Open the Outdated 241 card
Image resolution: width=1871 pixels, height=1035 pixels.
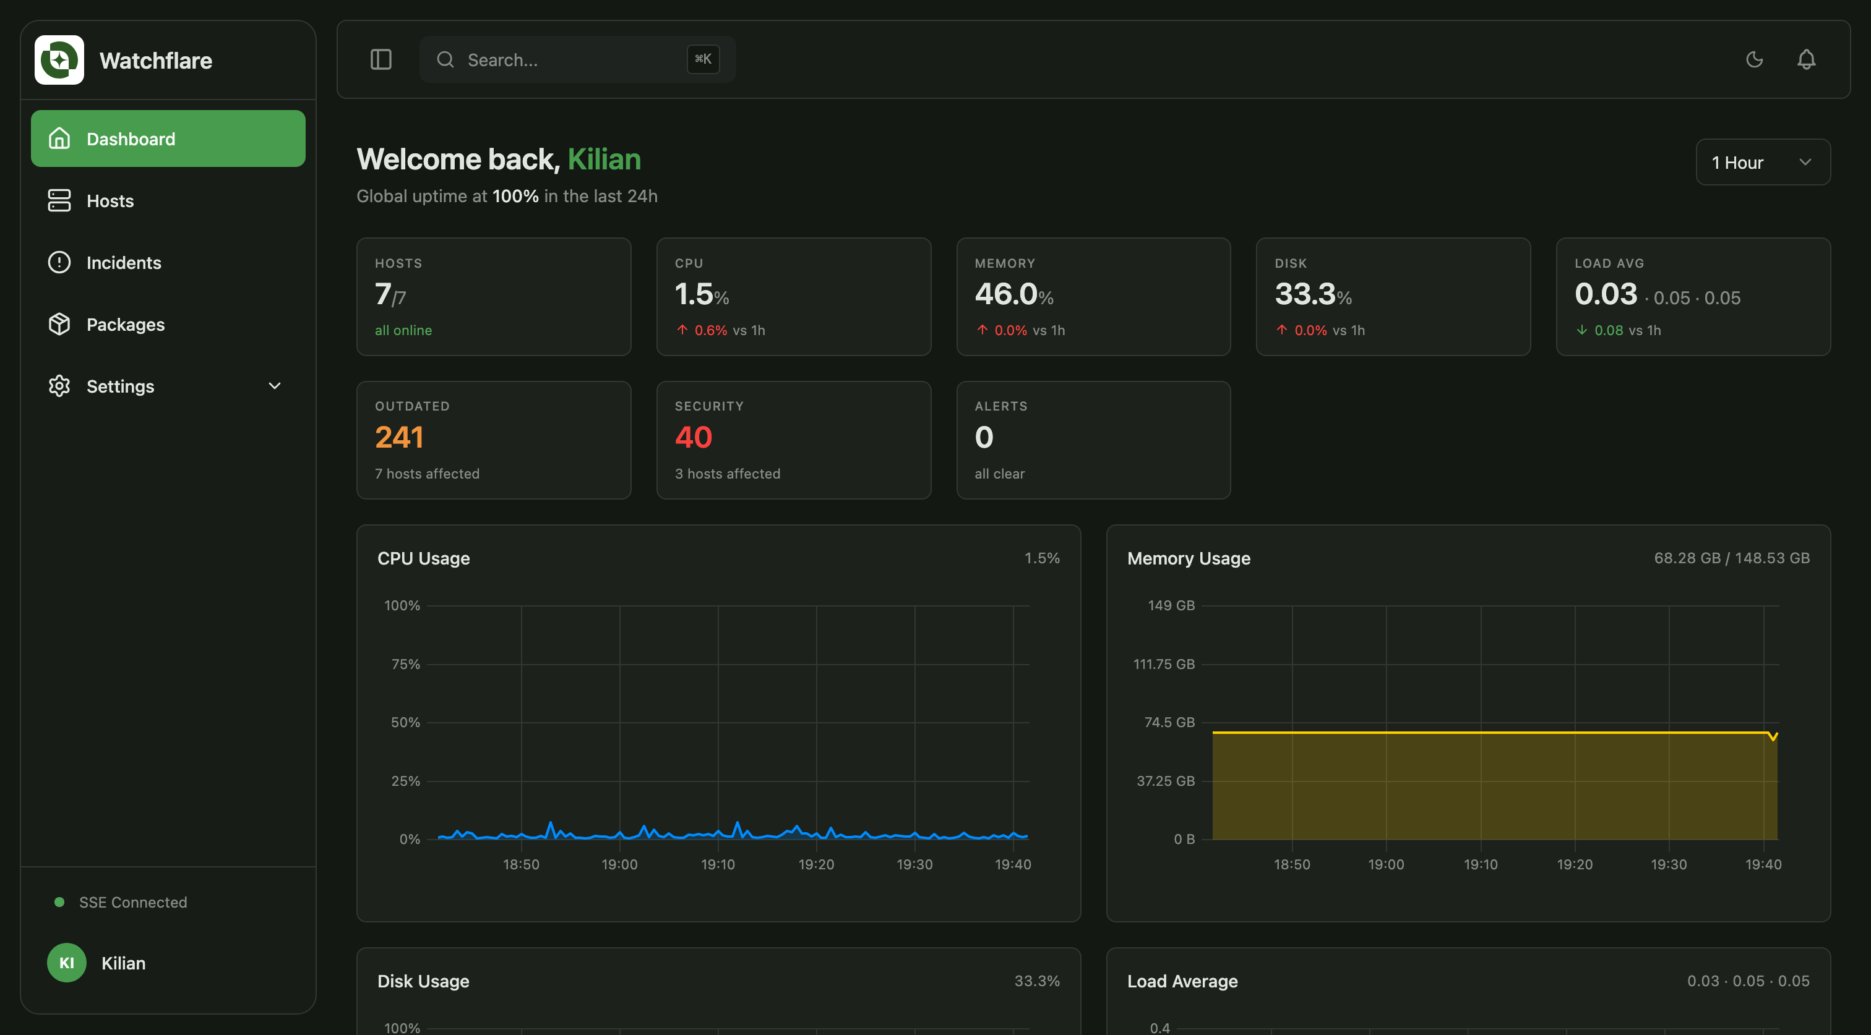[494, 440]
